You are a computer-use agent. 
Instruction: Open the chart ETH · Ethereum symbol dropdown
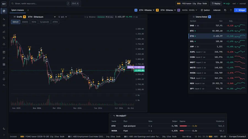[42, 17]
